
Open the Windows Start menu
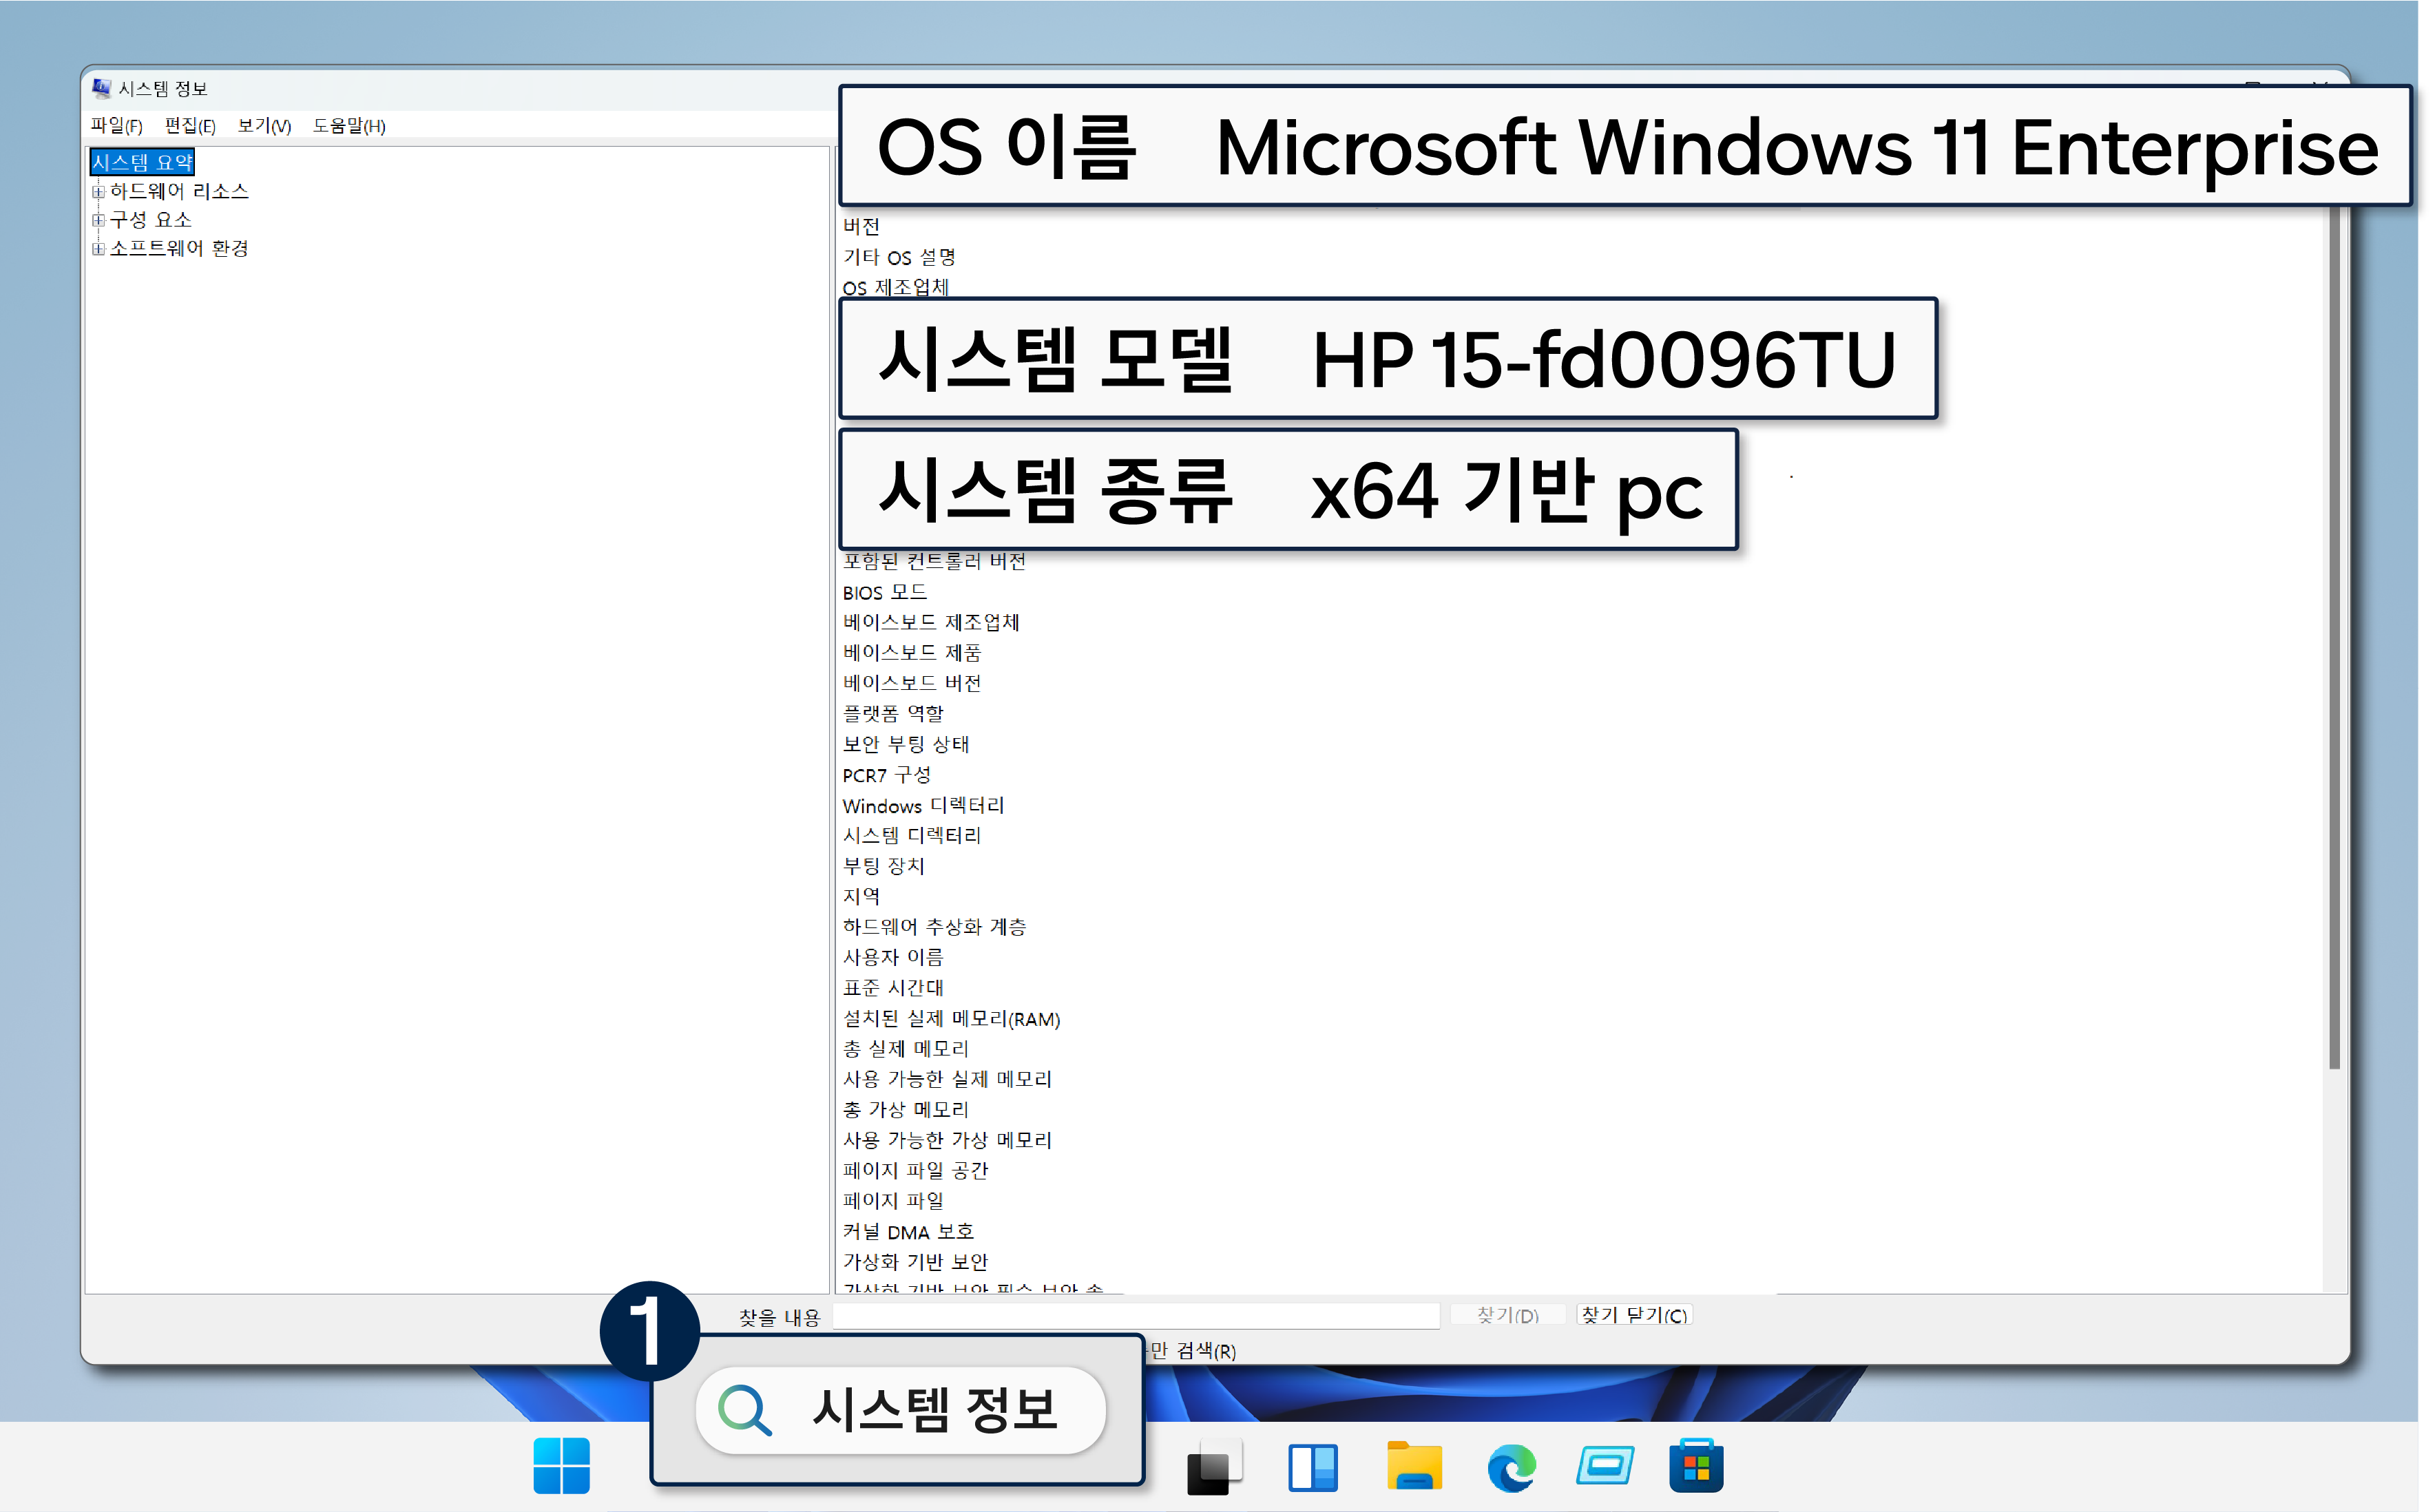[561, 1466]
